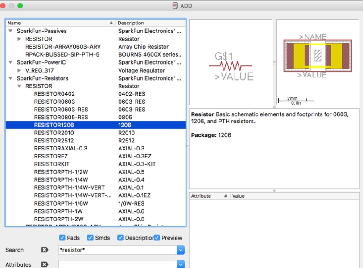Sort by the Name column header

61,23
